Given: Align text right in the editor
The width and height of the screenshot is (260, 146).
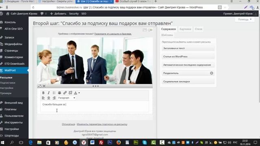Looking at the screenshot, I should pos(54,98).
